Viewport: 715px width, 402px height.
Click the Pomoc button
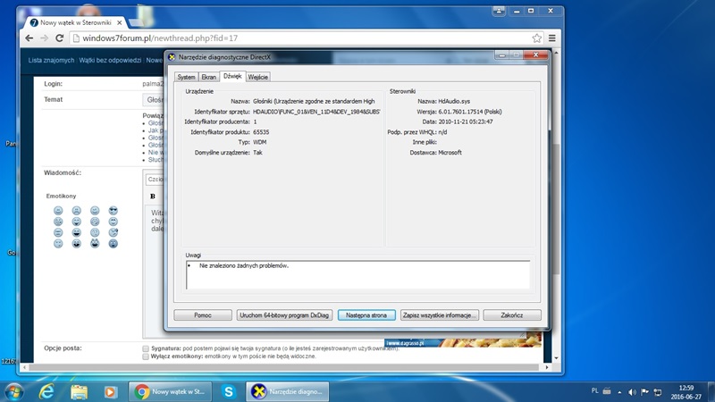tap(203, 315)
